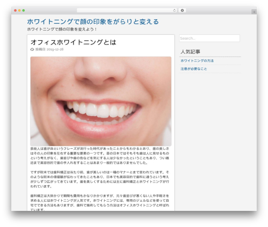Click the post heading オフィスホワイトニングとは
Image resolution: width=268 pixels, height=227 pixels.
point(73,42)
